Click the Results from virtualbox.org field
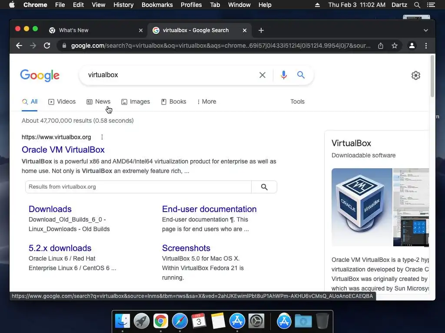Screen dimensions: 445x333 click(138, 187)
